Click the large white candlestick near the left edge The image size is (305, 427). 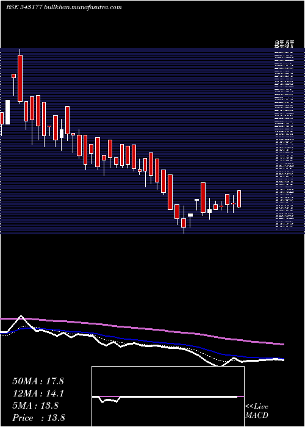7,112
